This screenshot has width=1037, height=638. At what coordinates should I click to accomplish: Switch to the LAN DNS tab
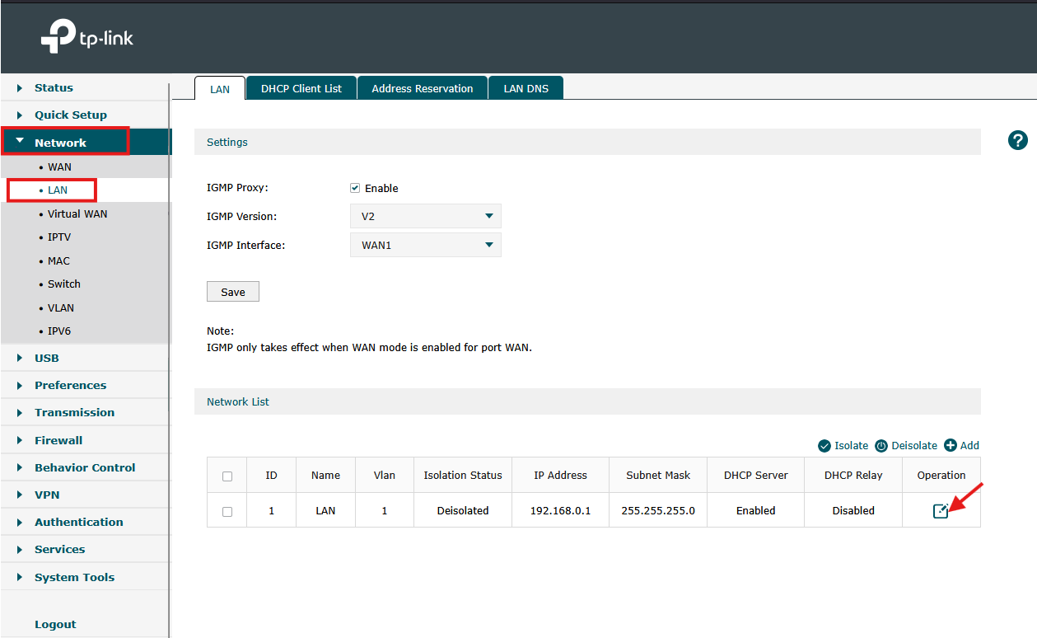(x=526, y=87)
